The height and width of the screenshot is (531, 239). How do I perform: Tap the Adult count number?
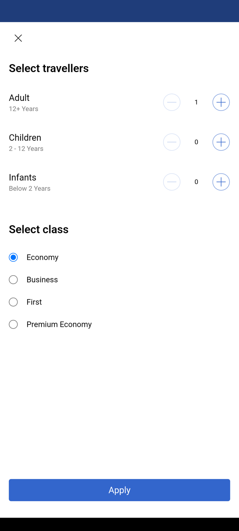pos(196,102)
